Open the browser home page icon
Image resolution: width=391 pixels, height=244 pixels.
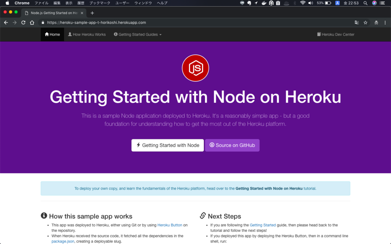pos(32,22)
